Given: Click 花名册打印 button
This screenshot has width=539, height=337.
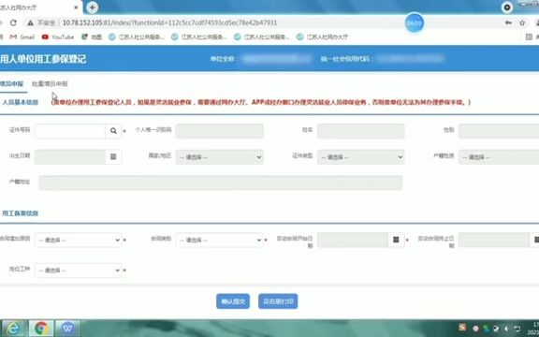Looking at the screenshot, I should [278, 301].
